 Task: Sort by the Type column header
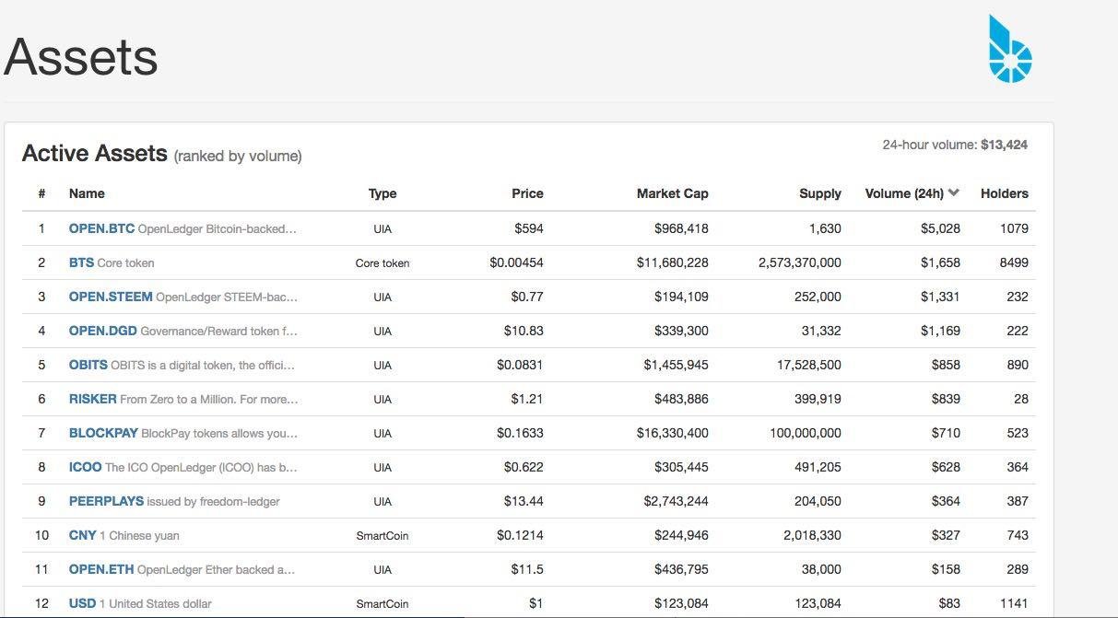382,193
